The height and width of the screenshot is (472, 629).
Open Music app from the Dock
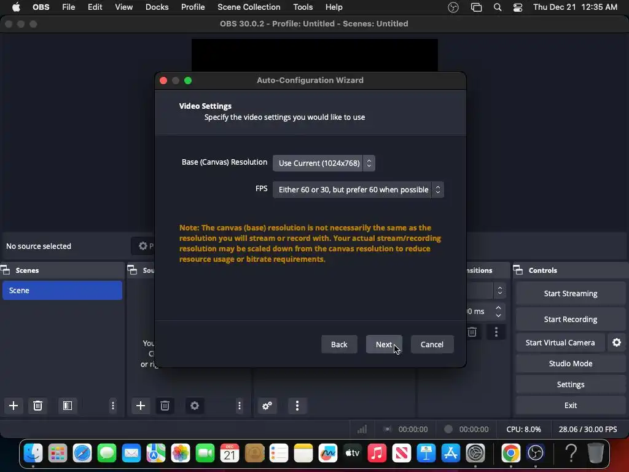tap(377, 454)
